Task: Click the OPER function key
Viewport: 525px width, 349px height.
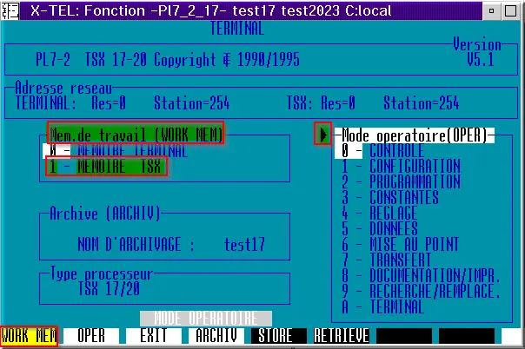Action: [91, 336]
